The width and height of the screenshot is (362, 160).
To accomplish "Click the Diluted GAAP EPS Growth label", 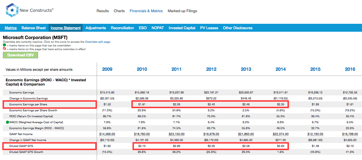I will [x=26, y=152].
